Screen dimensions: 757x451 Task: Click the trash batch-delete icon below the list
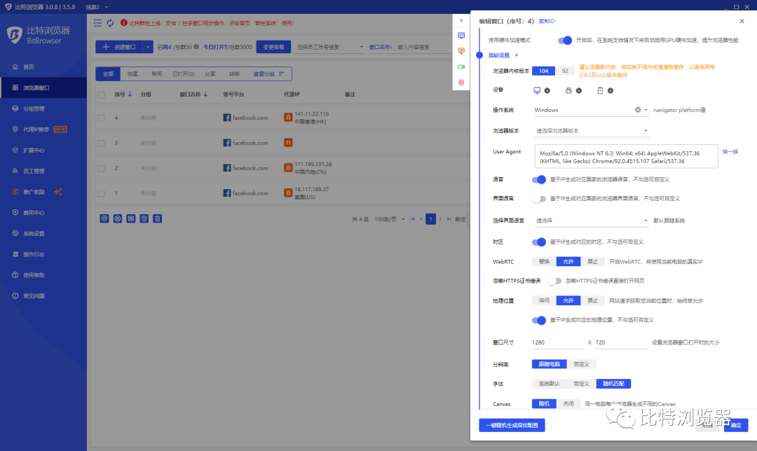157,218
